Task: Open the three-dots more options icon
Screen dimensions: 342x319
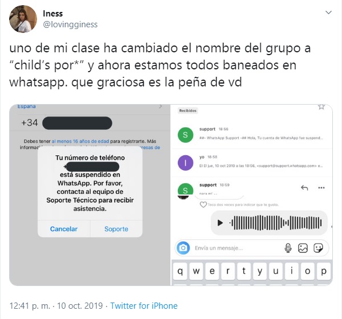Action: pos(321,188)
